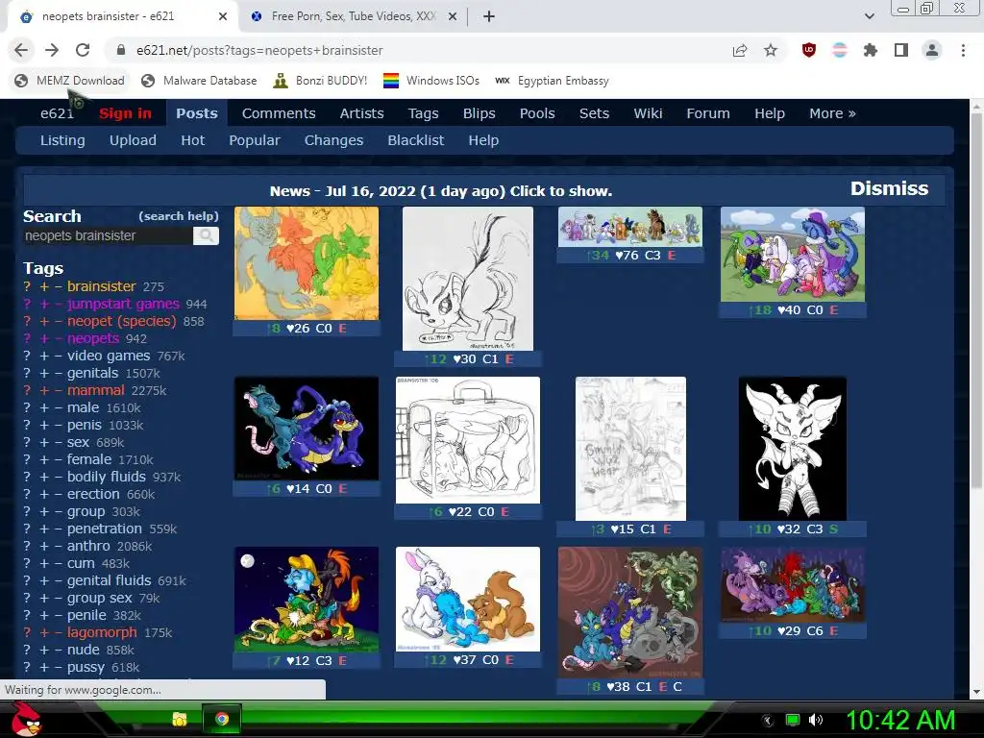This screenshot has height=738, width=984.
Task: Open the Popular submenu item
Action: pyautogui.click(x=254, y=140)
